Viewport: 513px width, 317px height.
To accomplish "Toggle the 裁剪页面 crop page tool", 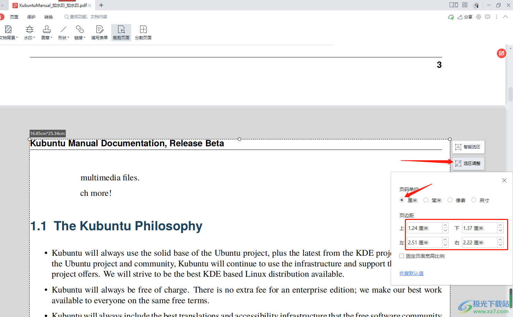I will (121, 33).
